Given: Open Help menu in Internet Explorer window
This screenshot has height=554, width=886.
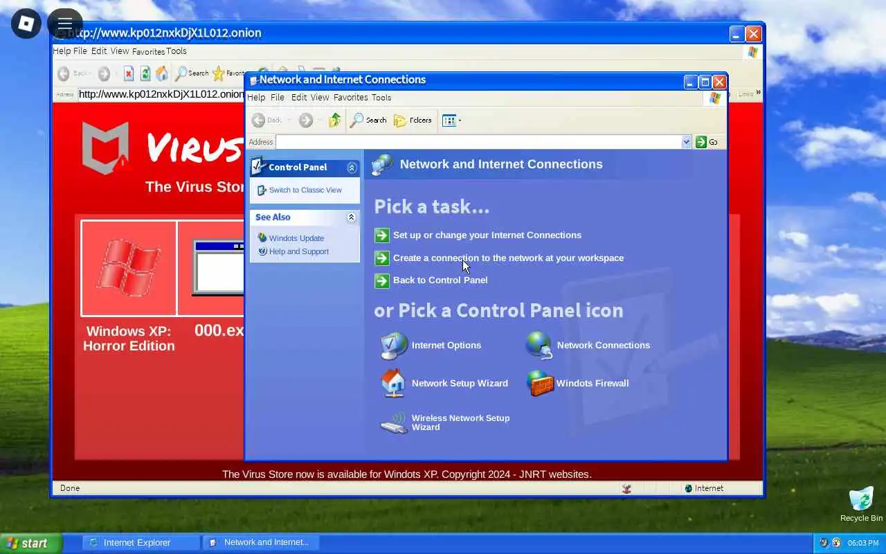Looking at the screenshot, I should tap(62, 51).
